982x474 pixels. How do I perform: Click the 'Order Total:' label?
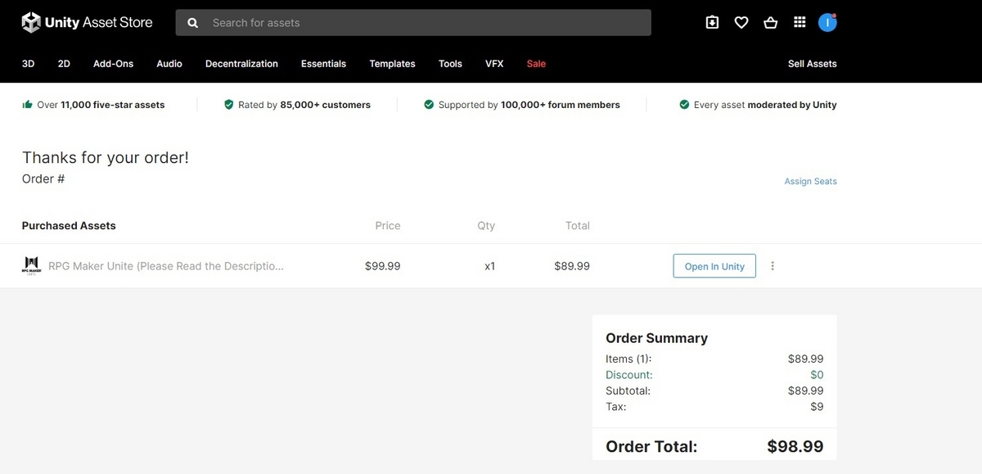pyautogui.click(x=651, y=447)
